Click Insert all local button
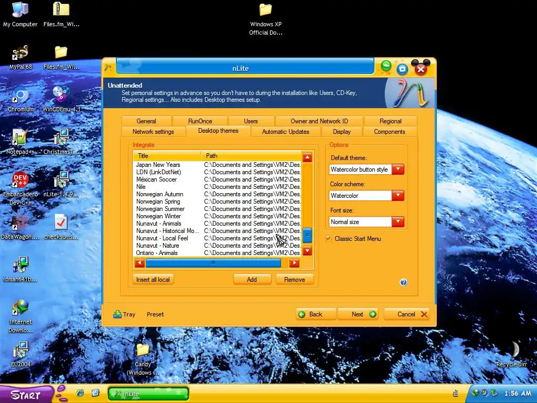 (x=153, y=279)
